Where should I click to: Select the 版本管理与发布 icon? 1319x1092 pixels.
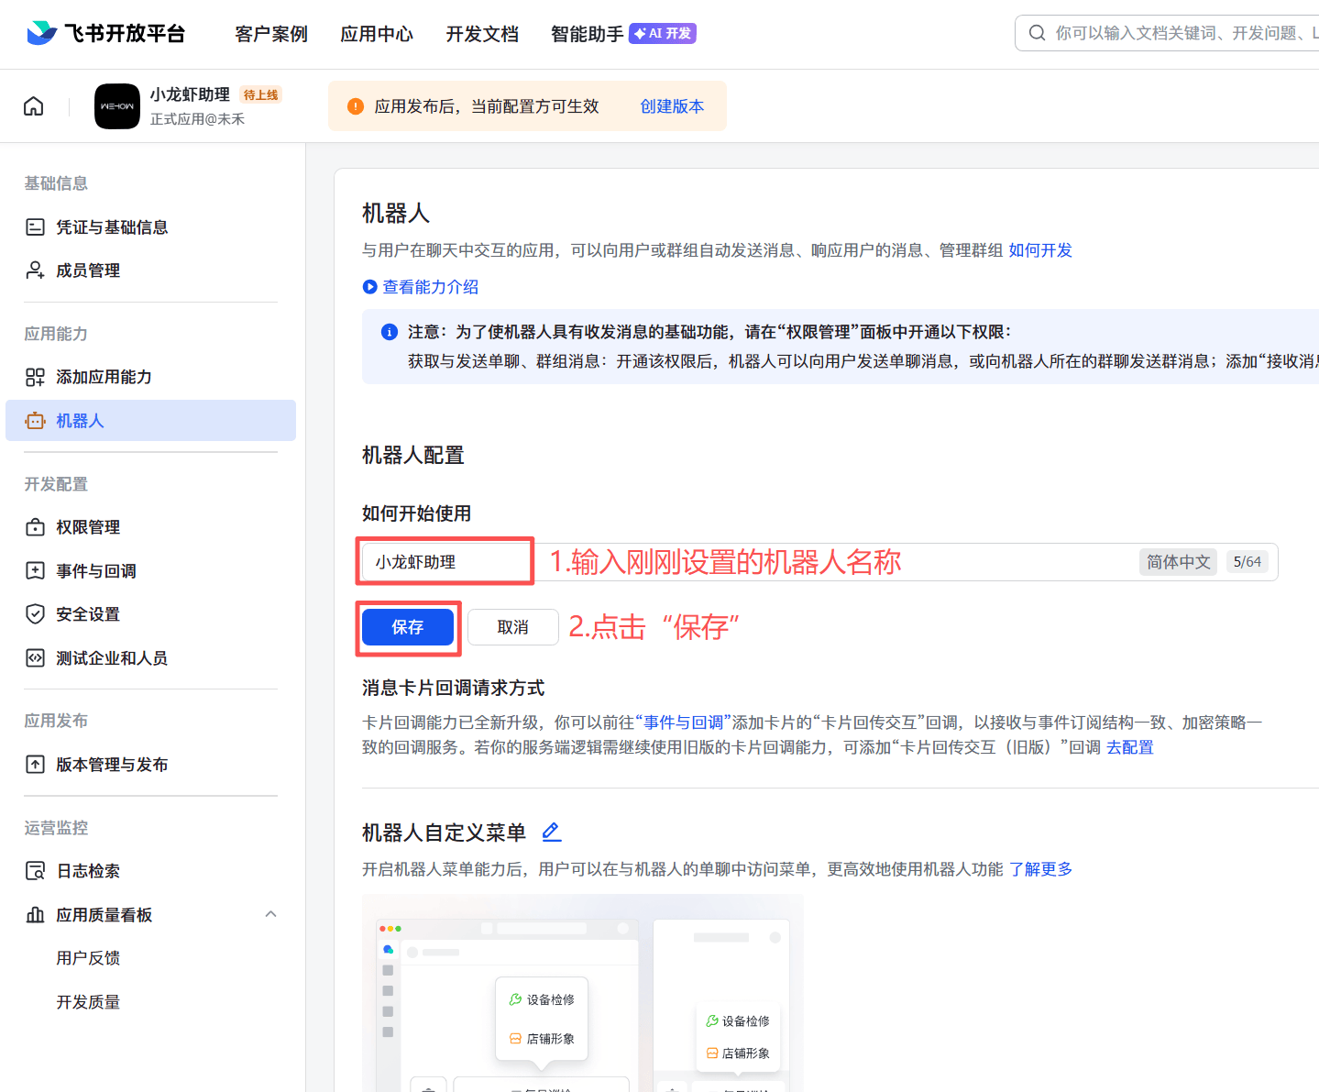pyautogui.click(x=35, y=764)
